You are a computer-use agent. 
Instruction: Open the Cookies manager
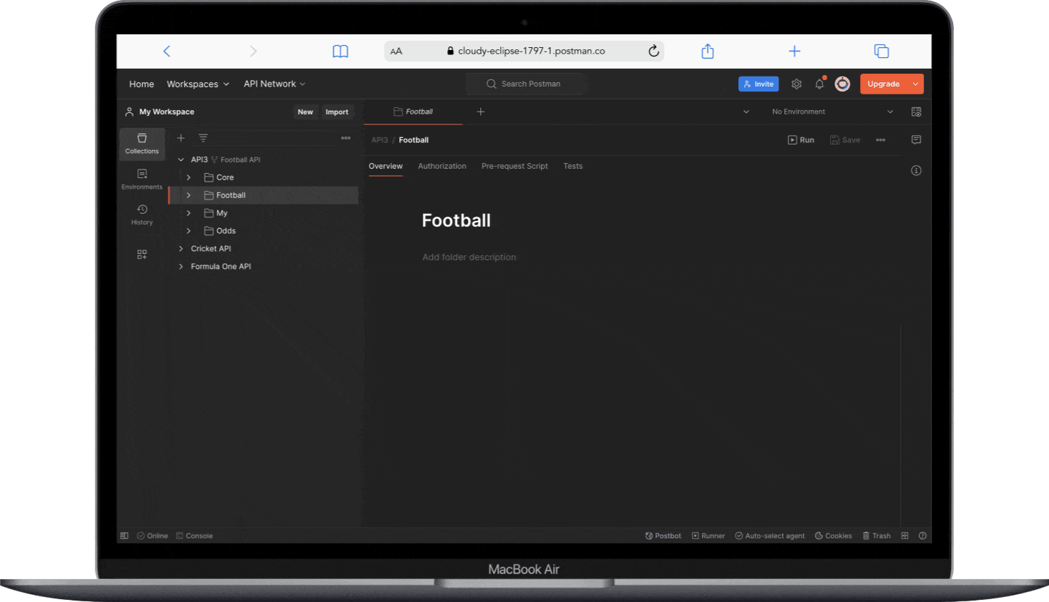tap(833, 536)
